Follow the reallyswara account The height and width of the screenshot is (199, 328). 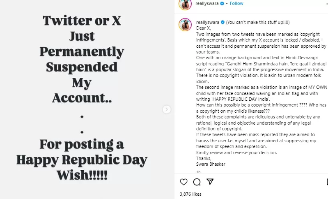click(236, 4)
